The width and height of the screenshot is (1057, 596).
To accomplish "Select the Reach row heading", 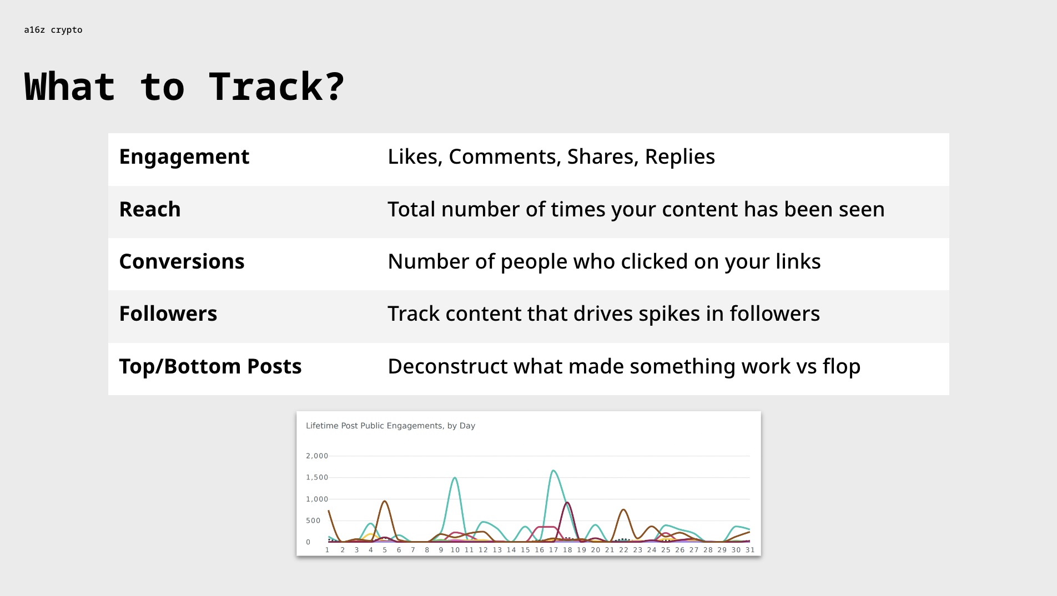I will tap(150, 210).
